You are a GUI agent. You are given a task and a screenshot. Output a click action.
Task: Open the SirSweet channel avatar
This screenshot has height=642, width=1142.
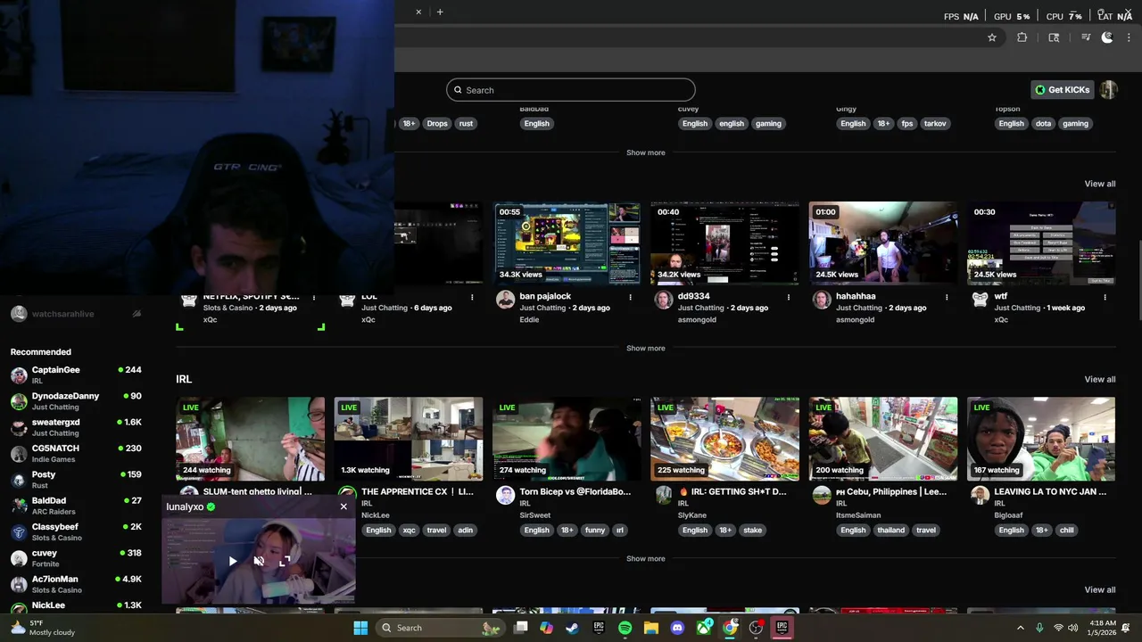[506, 495]
